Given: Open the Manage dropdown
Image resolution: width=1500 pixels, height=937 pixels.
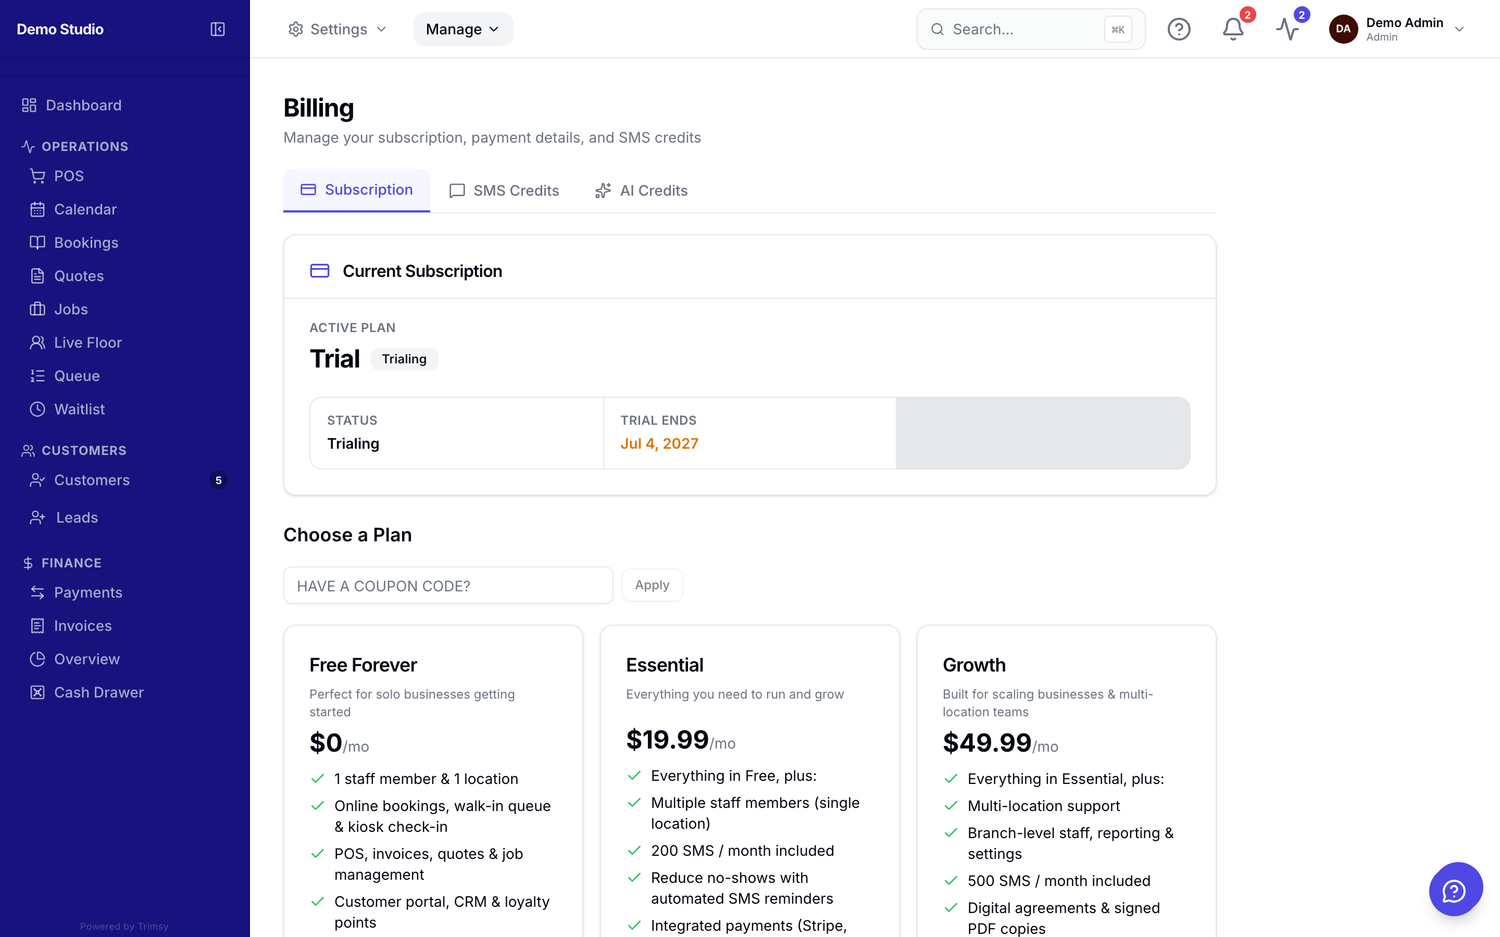Looking at the screenshot, I should click(463, 29).
